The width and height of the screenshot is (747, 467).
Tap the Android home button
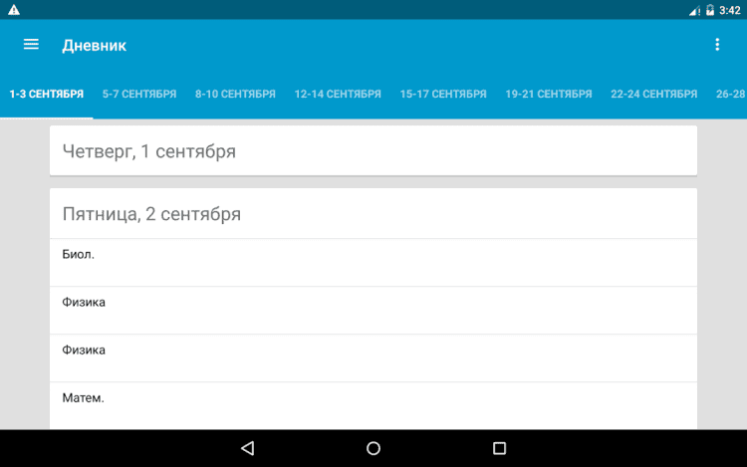click(x=373, y=448)
